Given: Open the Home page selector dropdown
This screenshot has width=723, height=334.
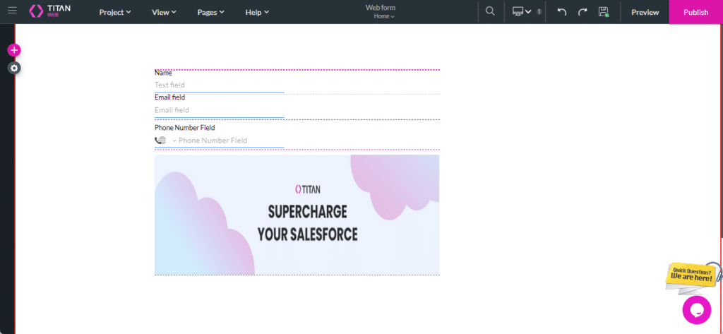Looking at the screenshot, I should point(384,16).
